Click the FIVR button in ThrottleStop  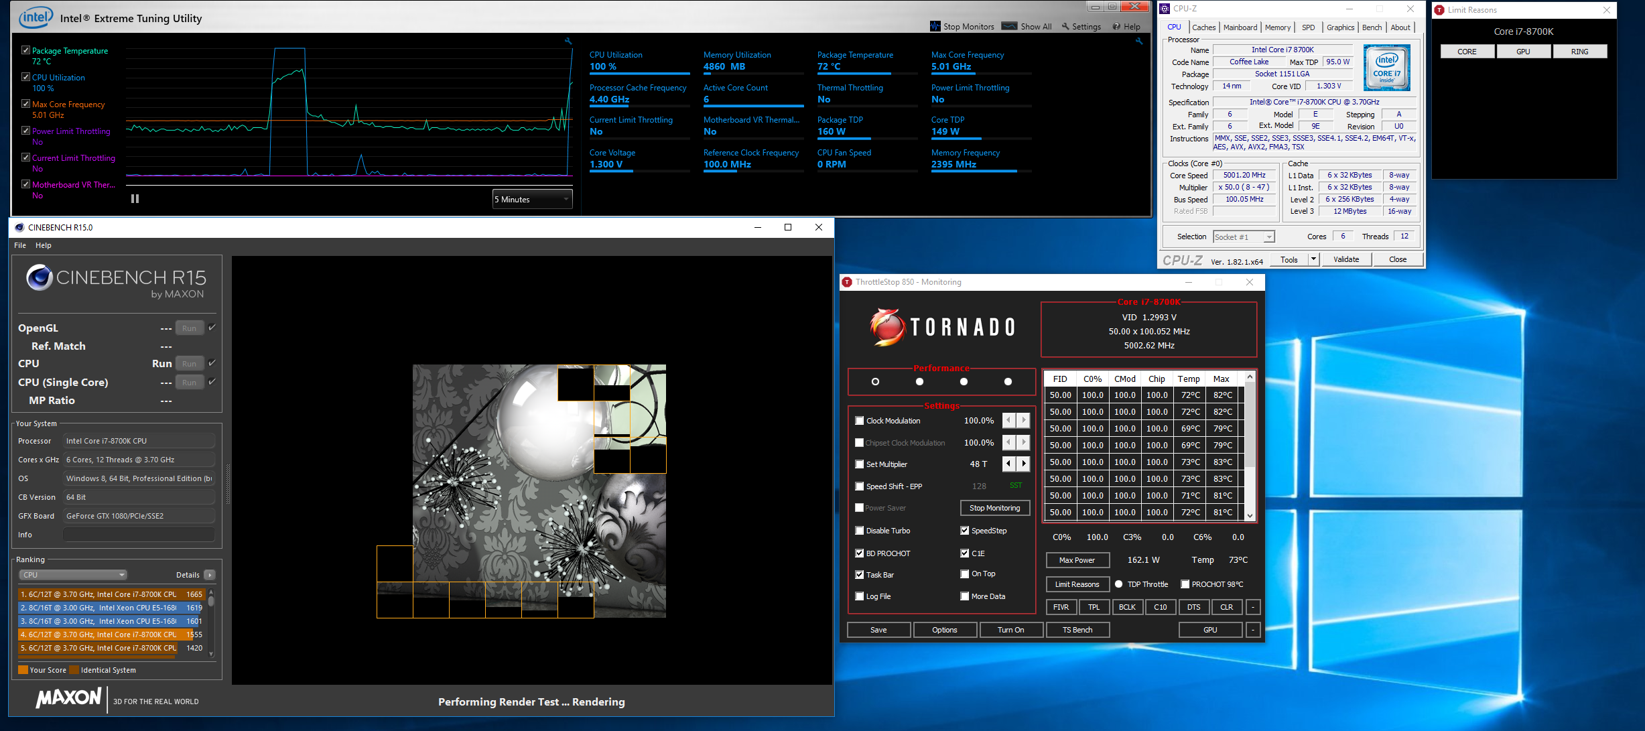click(x=1061, y=607)
